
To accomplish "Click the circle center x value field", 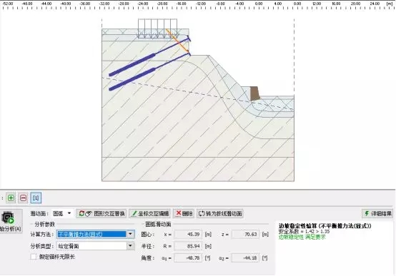I will pos(188,235).
